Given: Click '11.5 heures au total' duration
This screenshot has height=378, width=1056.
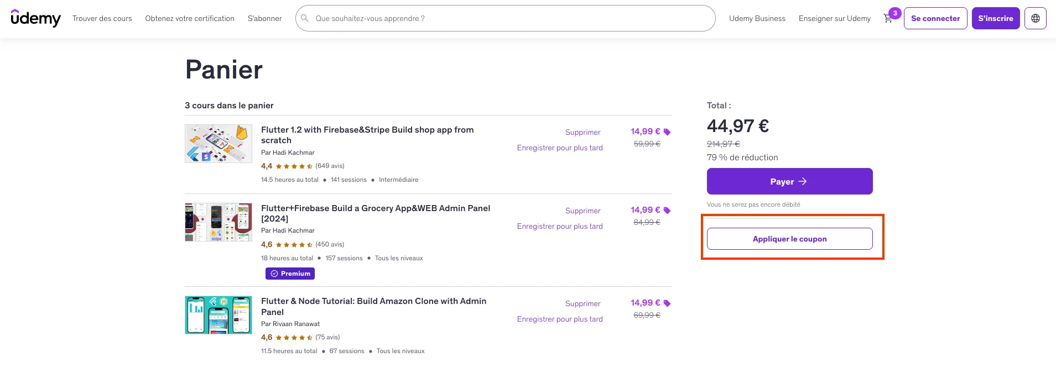Looking at the screenshot, I should 289,351.
